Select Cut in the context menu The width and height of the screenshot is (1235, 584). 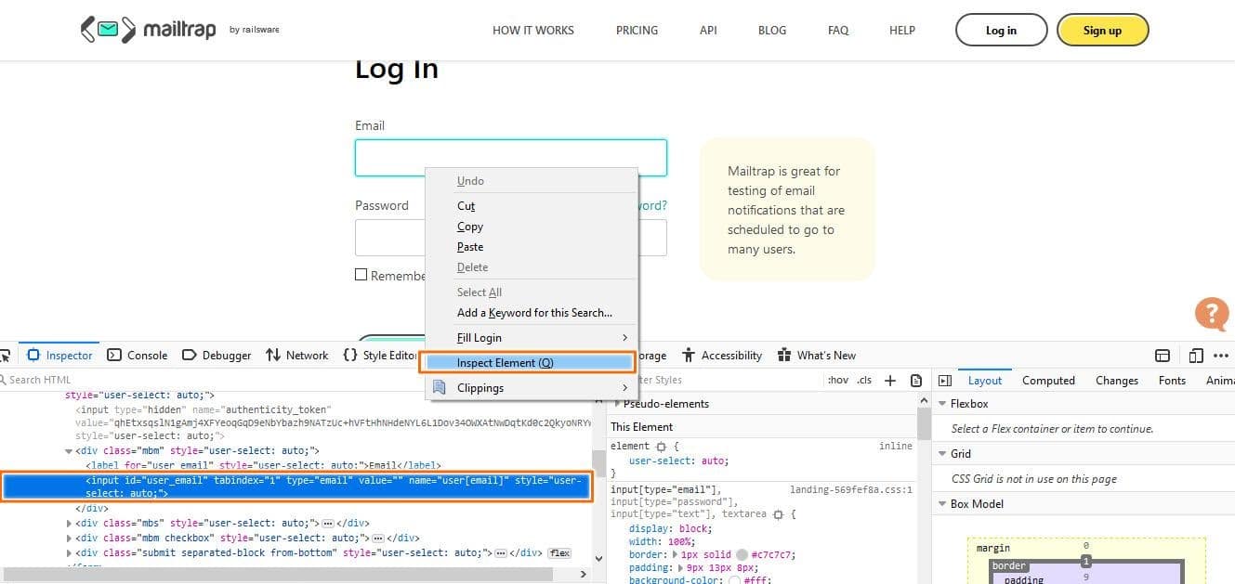(532, 206)
